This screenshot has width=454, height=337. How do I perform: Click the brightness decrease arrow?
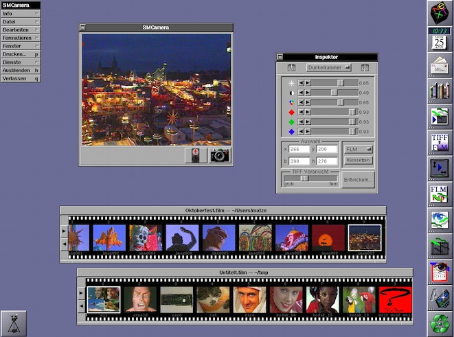301,83
